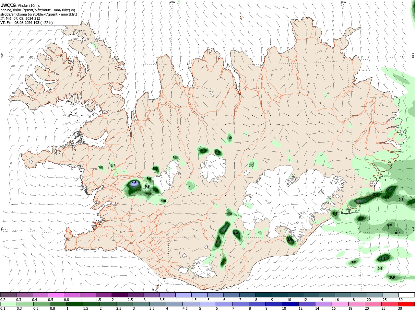Click the (+22 h) forecast offset text
Screen dimensions: 415x311
(x=47, y=23)
